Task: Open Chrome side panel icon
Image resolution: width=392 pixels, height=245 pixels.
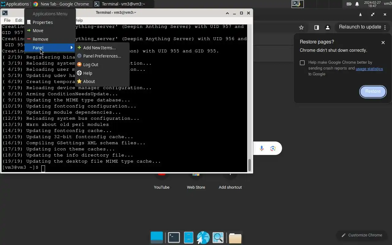Action: [317, 28]
